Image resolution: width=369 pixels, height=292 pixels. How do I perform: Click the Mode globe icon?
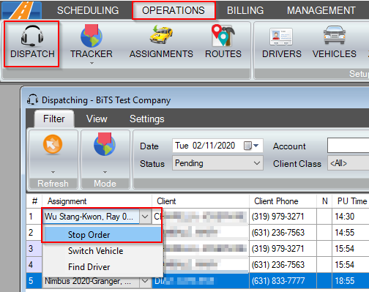[x=105, y=144]
